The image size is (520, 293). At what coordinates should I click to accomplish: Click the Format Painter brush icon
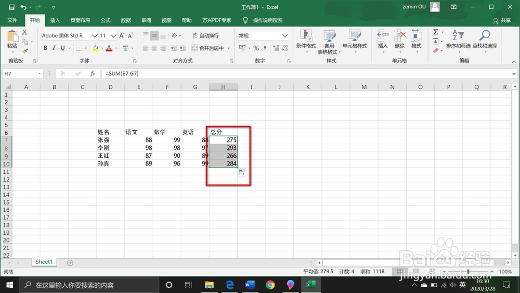[x=24, y=51]
